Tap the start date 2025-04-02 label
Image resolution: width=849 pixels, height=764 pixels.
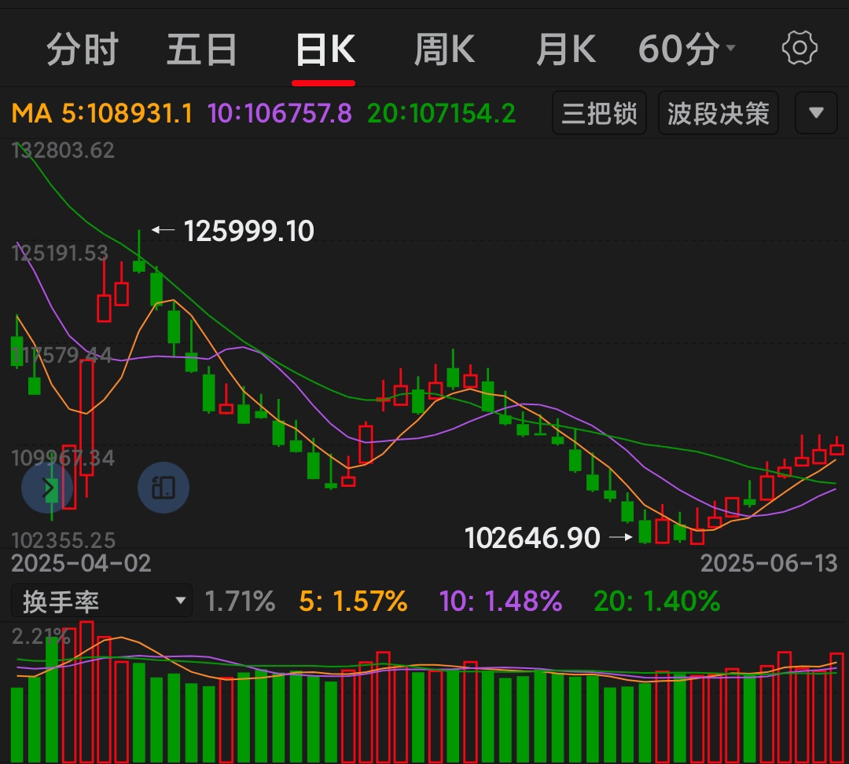81,564
